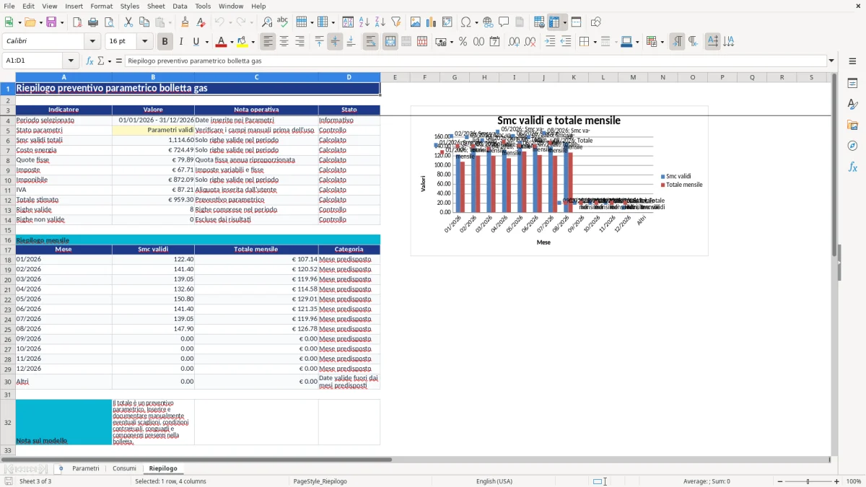Image resolution: width=866 pixels, height=487 pixels.
Task: Toggle Underline formatting
Action: 196,42
